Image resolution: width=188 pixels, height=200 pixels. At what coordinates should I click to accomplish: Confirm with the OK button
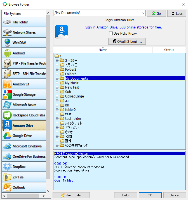(150, 195)
